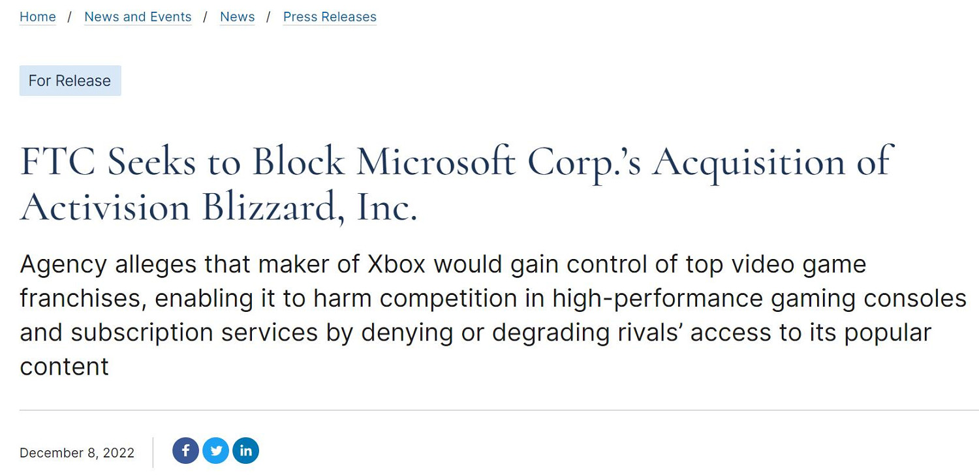Click the word Xbox in the summary
Viewport: 979px width, 475px height.
point(396,265)
